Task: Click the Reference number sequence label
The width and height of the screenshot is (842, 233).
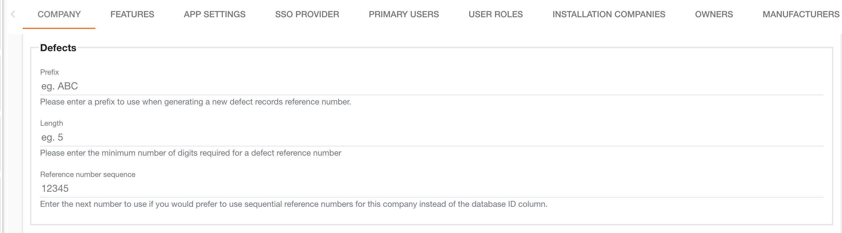Action: tap(88, 174)
